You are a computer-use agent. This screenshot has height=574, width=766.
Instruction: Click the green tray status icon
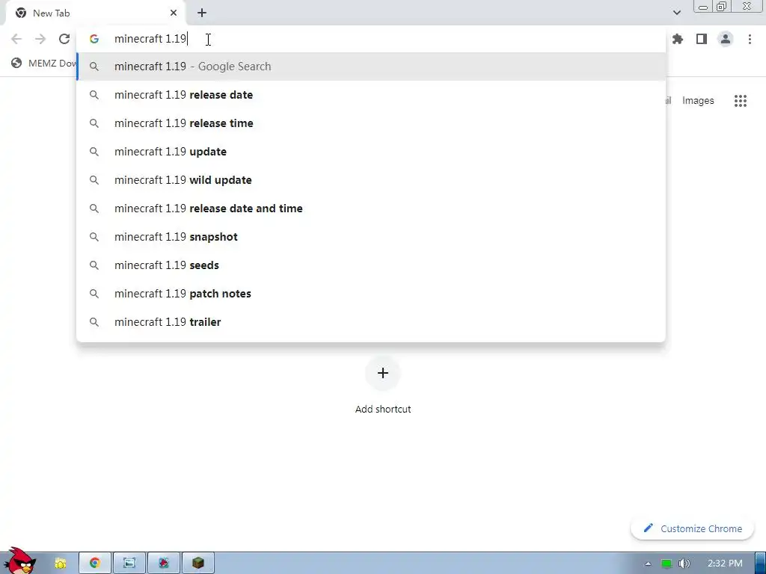(667, 564)
